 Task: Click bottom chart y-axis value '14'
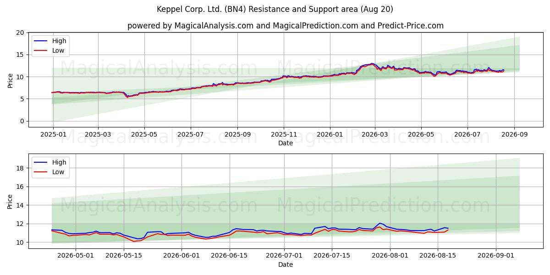[20, 205]
